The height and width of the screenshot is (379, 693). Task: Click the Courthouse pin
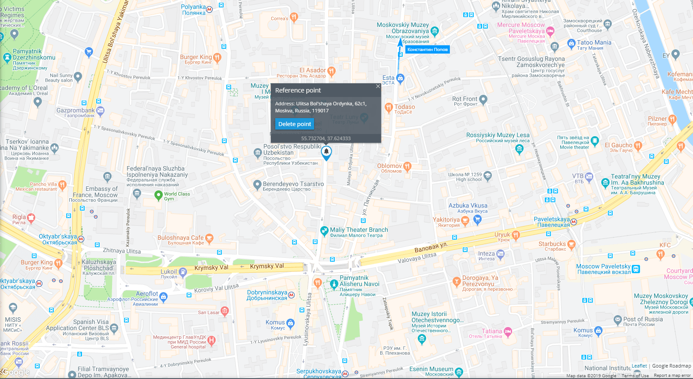608,24
